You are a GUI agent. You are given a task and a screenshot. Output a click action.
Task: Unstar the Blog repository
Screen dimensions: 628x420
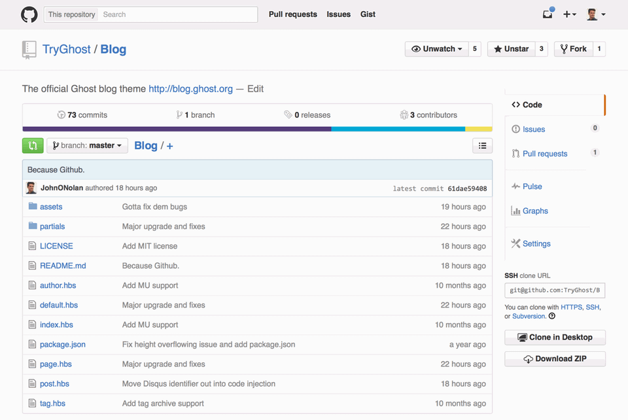[513, 48]
